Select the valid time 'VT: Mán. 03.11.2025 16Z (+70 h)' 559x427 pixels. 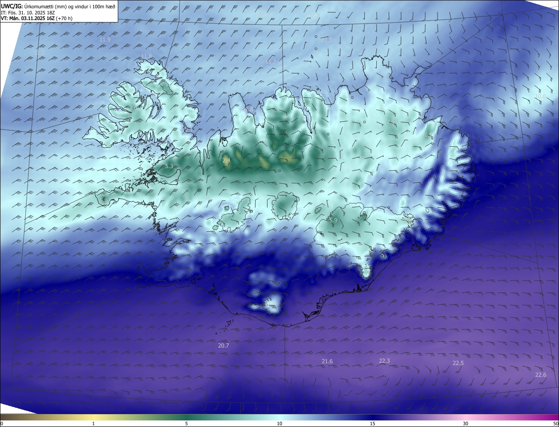coord(37,18)
